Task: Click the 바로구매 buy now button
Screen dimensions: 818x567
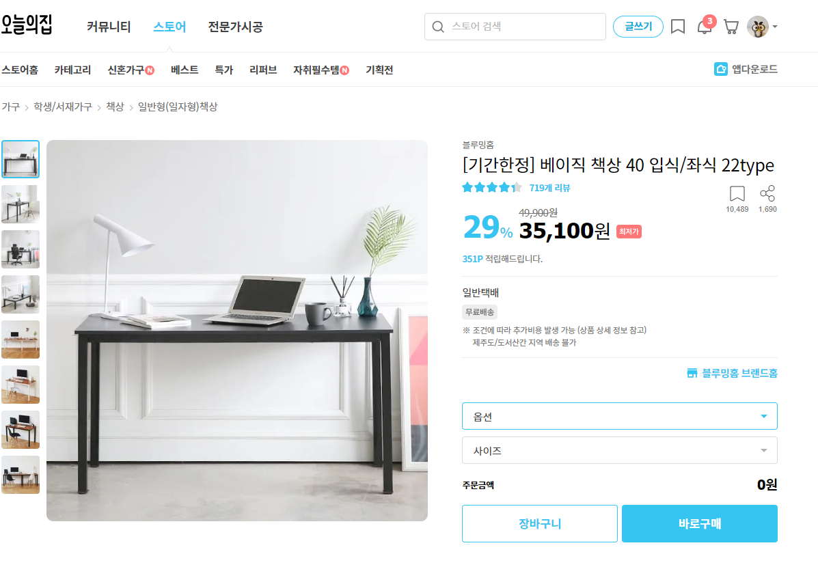Action: [x=700, y=523]
